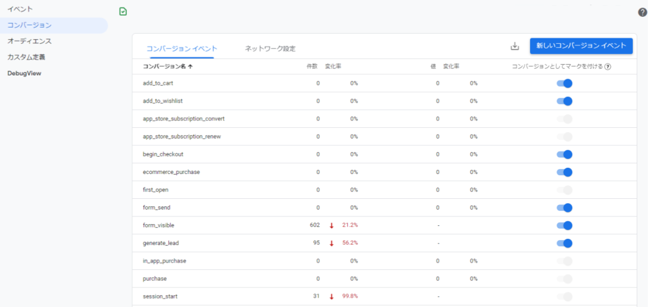Toggle form_visible conversion switch

pos(565,225)
